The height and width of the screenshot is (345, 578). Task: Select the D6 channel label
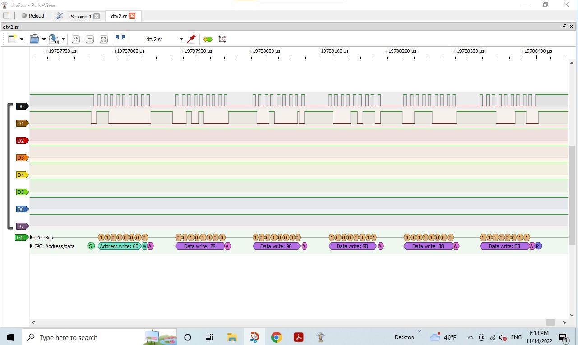point(22,209)
